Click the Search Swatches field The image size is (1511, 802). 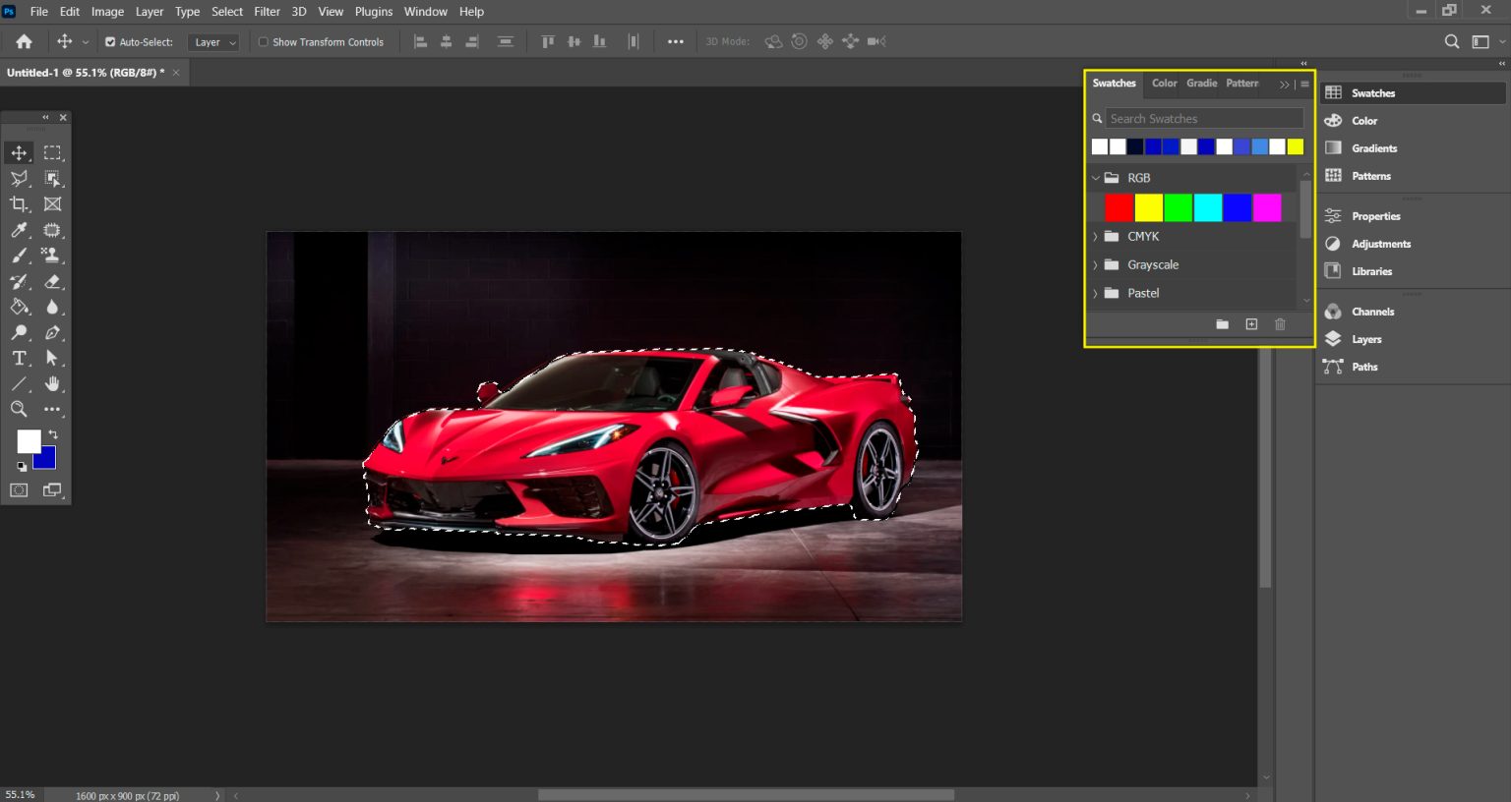1204,119
